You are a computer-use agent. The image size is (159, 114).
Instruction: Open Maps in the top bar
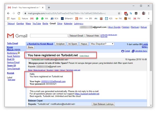[28, 24]
